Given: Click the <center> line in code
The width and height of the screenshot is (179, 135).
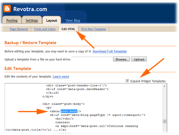Looking at the screenshot, I should point(63,122).
